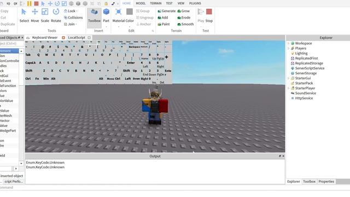Switch to the Keyboard Viewer document tab

(45, 38)
